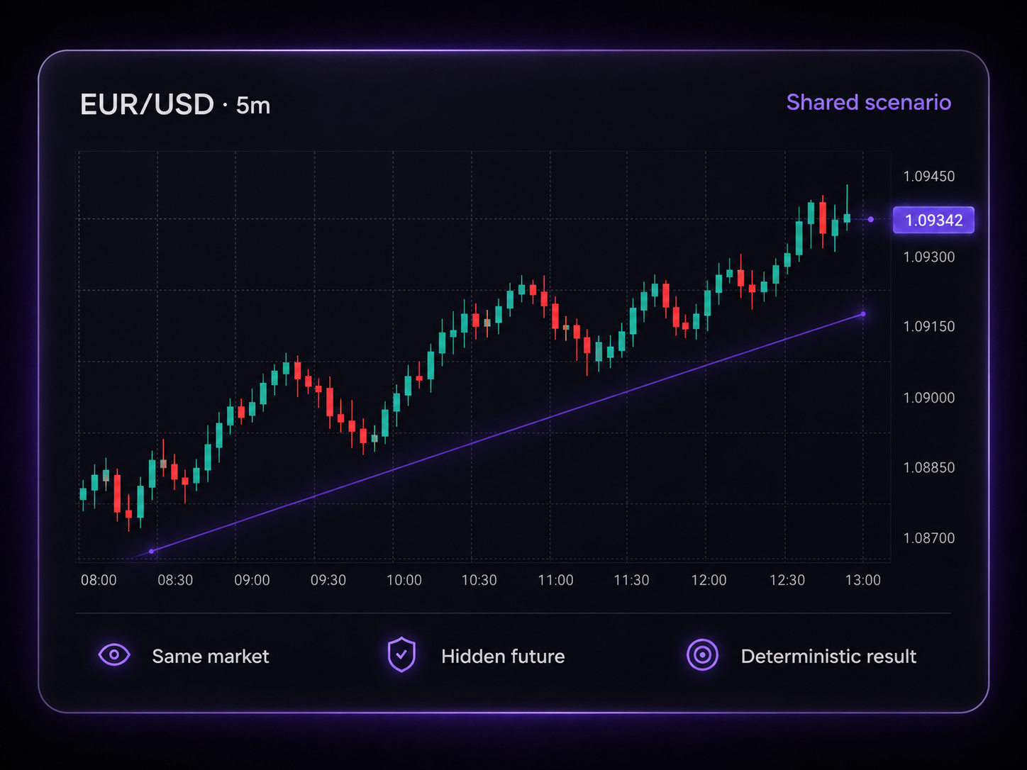Click the Shared scenario link
The height and width of the screenshot is (770, 1027).
click(x=869, y=102)
